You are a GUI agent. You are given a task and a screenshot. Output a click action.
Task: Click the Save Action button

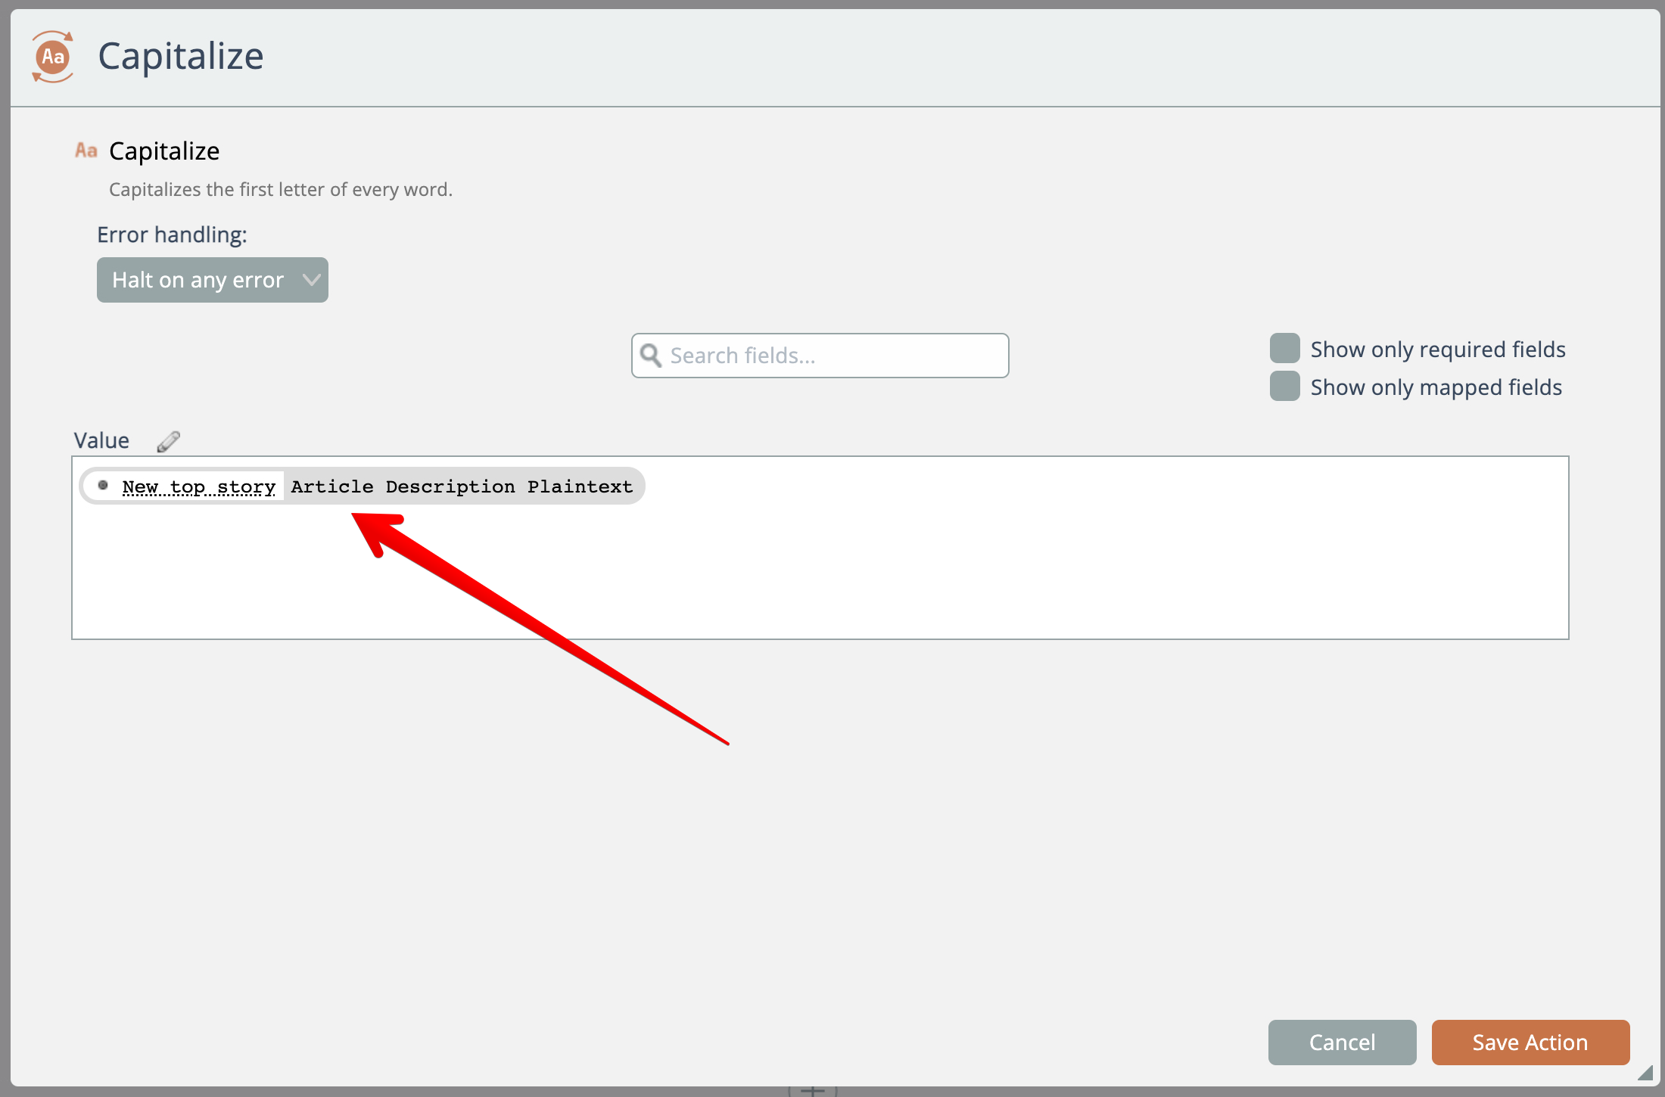[1530, 1042]
